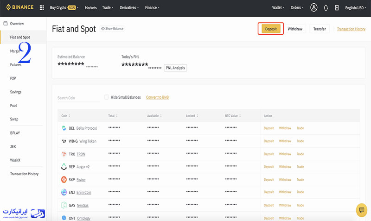The image size is (371, 221).
Task: Select Margin in sidebar
Action: click(15, 51)
